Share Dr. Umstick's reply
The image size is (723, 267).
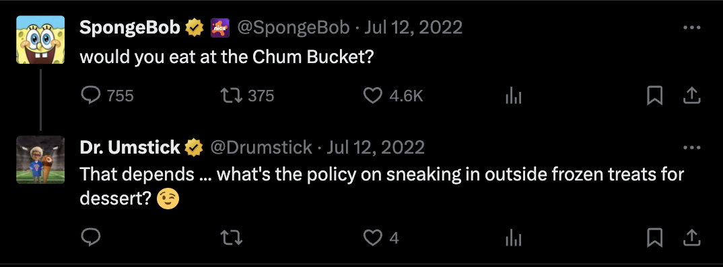pos(691,237)
